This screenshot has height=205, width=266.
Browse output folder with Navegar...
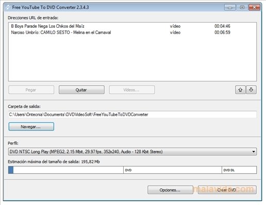[x=31, y=126]
